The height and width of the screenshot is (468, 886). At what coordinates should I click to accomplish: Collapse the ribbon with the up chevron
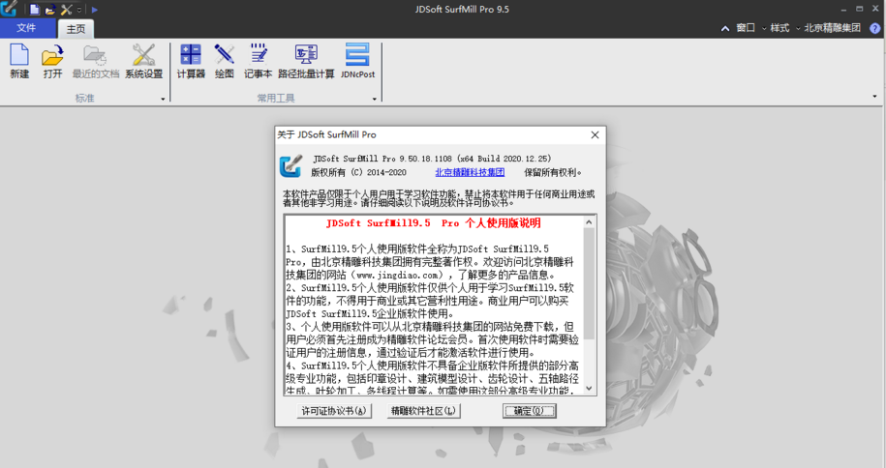(725, 28)
